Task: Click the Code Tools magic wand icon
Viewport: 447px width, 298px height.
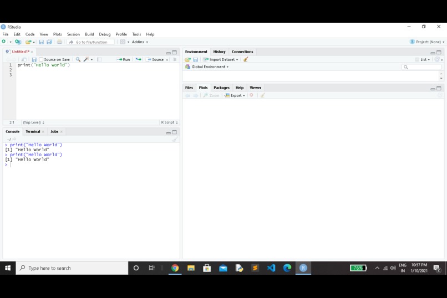Action: click(86, 59)
